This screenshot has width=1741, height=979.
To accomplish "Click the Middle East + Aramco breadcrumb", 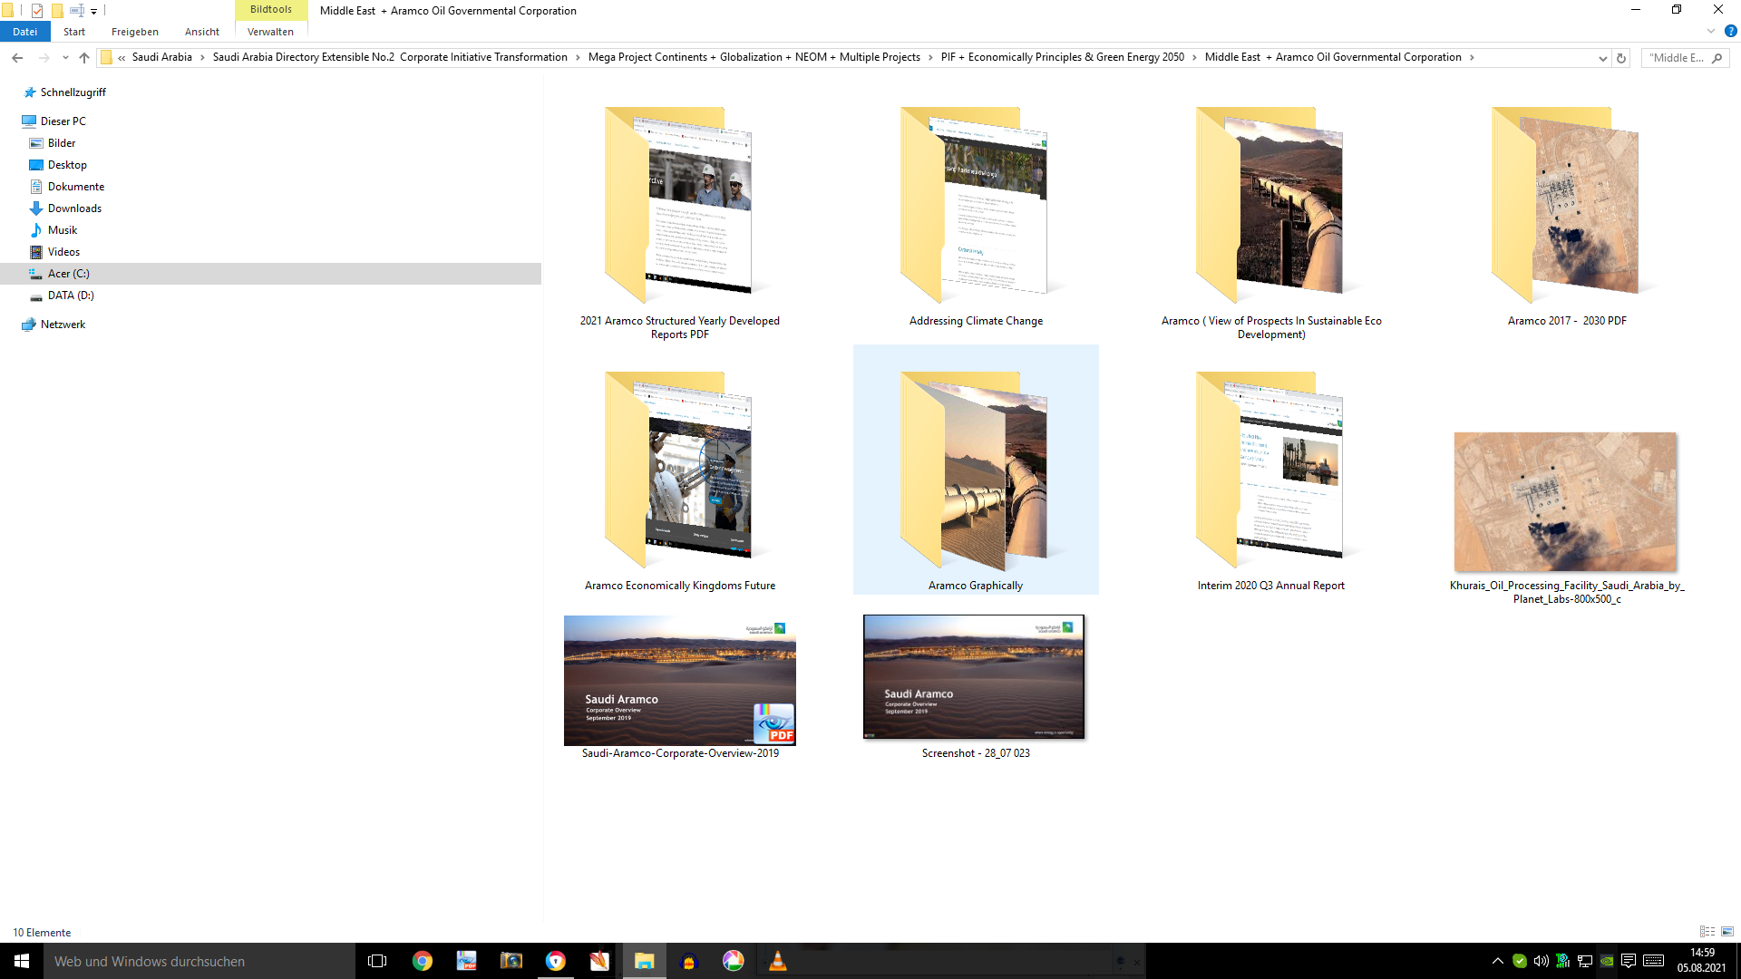I will pyautogui.click(x=1333, y=57).
